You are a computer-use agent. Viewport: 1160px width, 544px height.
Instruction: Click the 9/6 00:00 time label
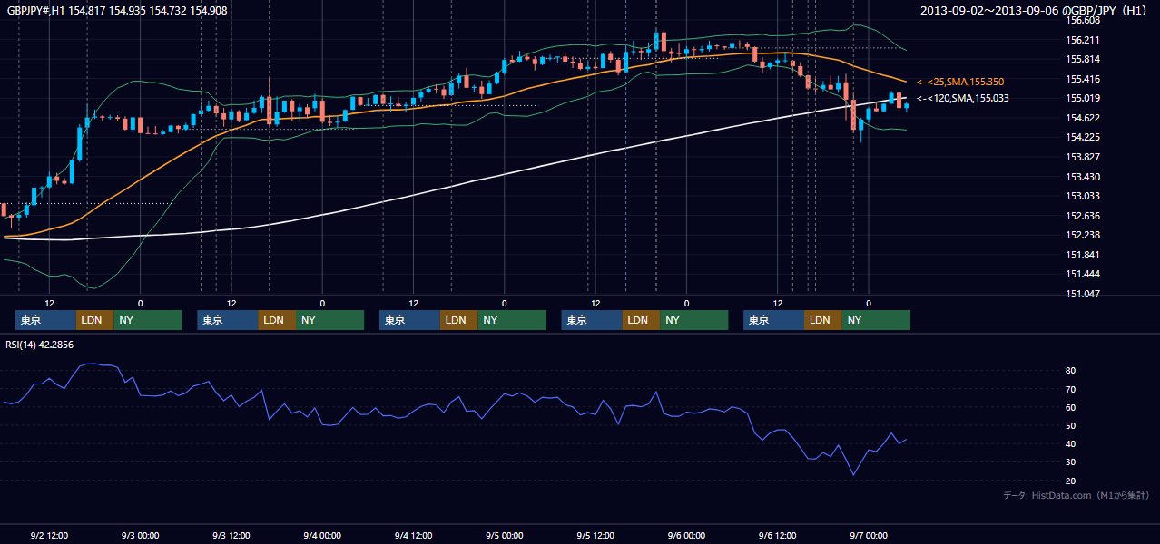pyautogui.click(x=686, y=535)
